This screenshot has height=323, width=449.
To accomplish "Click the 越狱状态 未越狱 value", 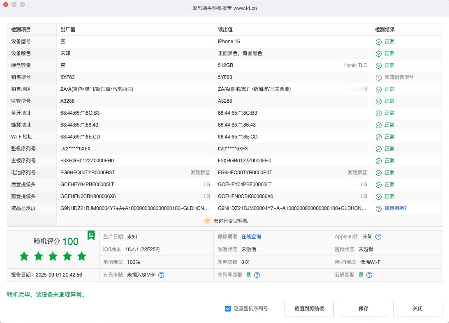I will (x=366, y=249).
